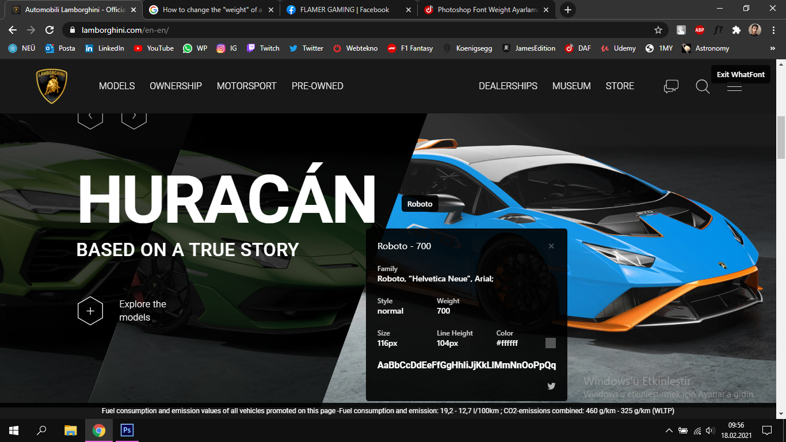
Task: Open File Explorer from the taskbar
Action: [x=70, y=430]
